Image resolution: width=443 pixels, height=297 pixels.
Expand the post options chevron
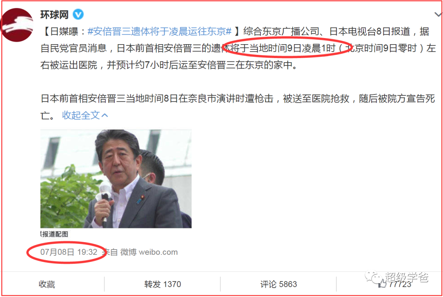[x=438, y=14]
